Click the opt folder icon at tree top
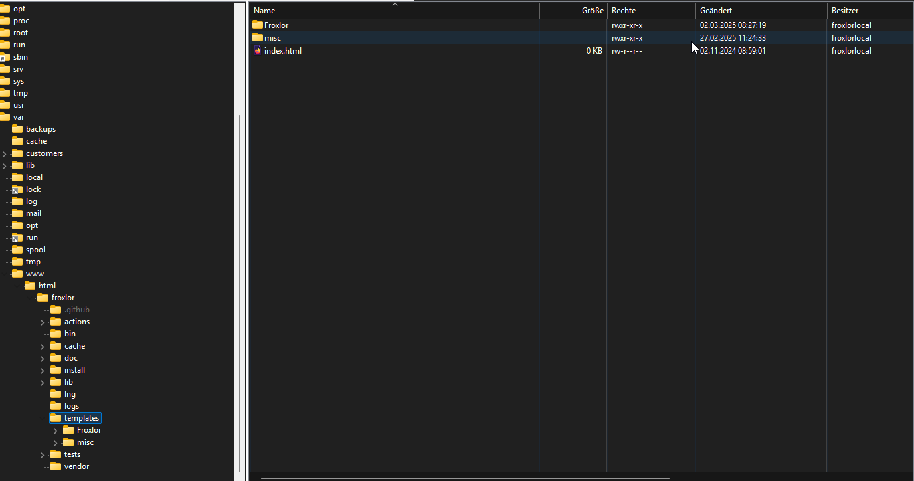 tap(5, 9)
